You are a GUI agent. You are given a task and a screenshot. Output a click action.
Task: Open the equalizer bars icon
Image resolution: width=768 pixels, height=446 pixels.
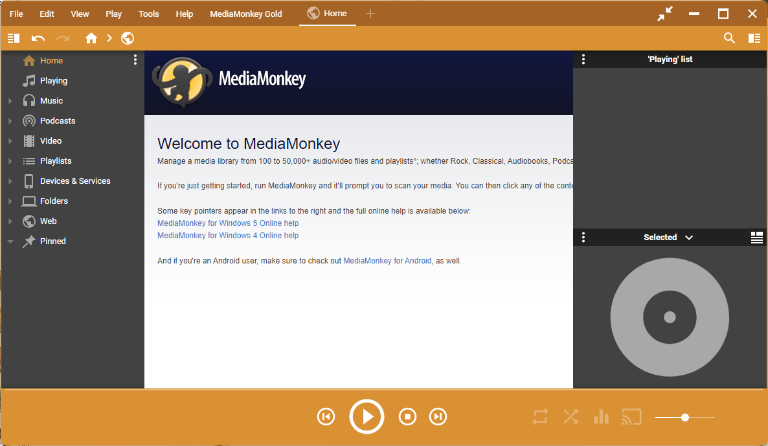pos(601,416)
